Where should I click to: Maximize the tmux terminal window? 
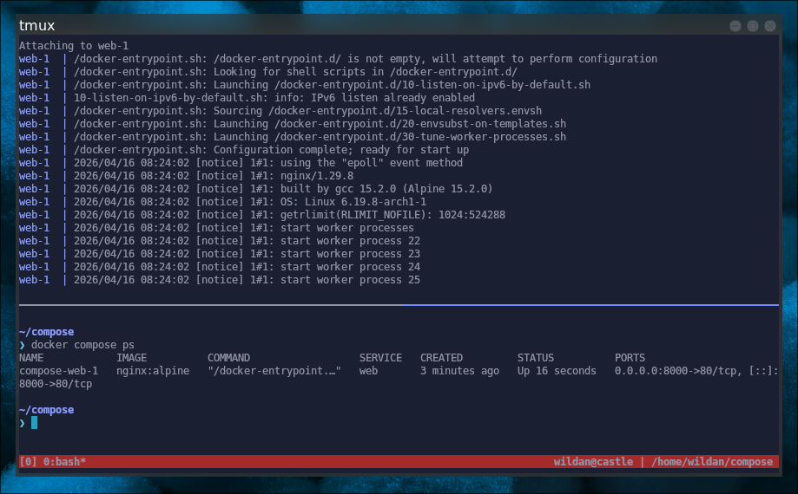coord(753,26)
